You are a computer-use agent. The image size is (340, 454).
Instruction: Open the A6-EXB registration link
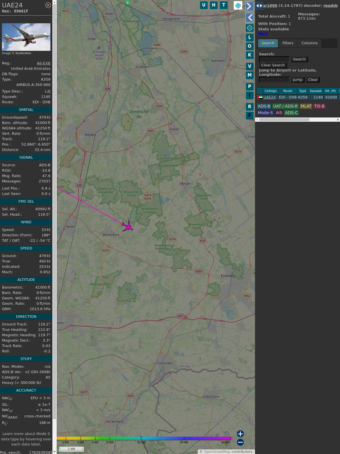tap(43, 63)
